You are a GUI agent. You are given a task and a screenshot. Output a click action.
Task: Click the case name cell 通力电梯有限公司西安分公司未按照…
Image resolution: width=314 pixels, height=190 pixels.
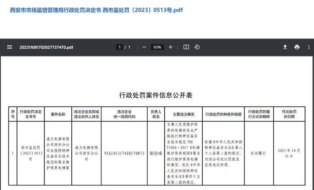click(58, 153)
